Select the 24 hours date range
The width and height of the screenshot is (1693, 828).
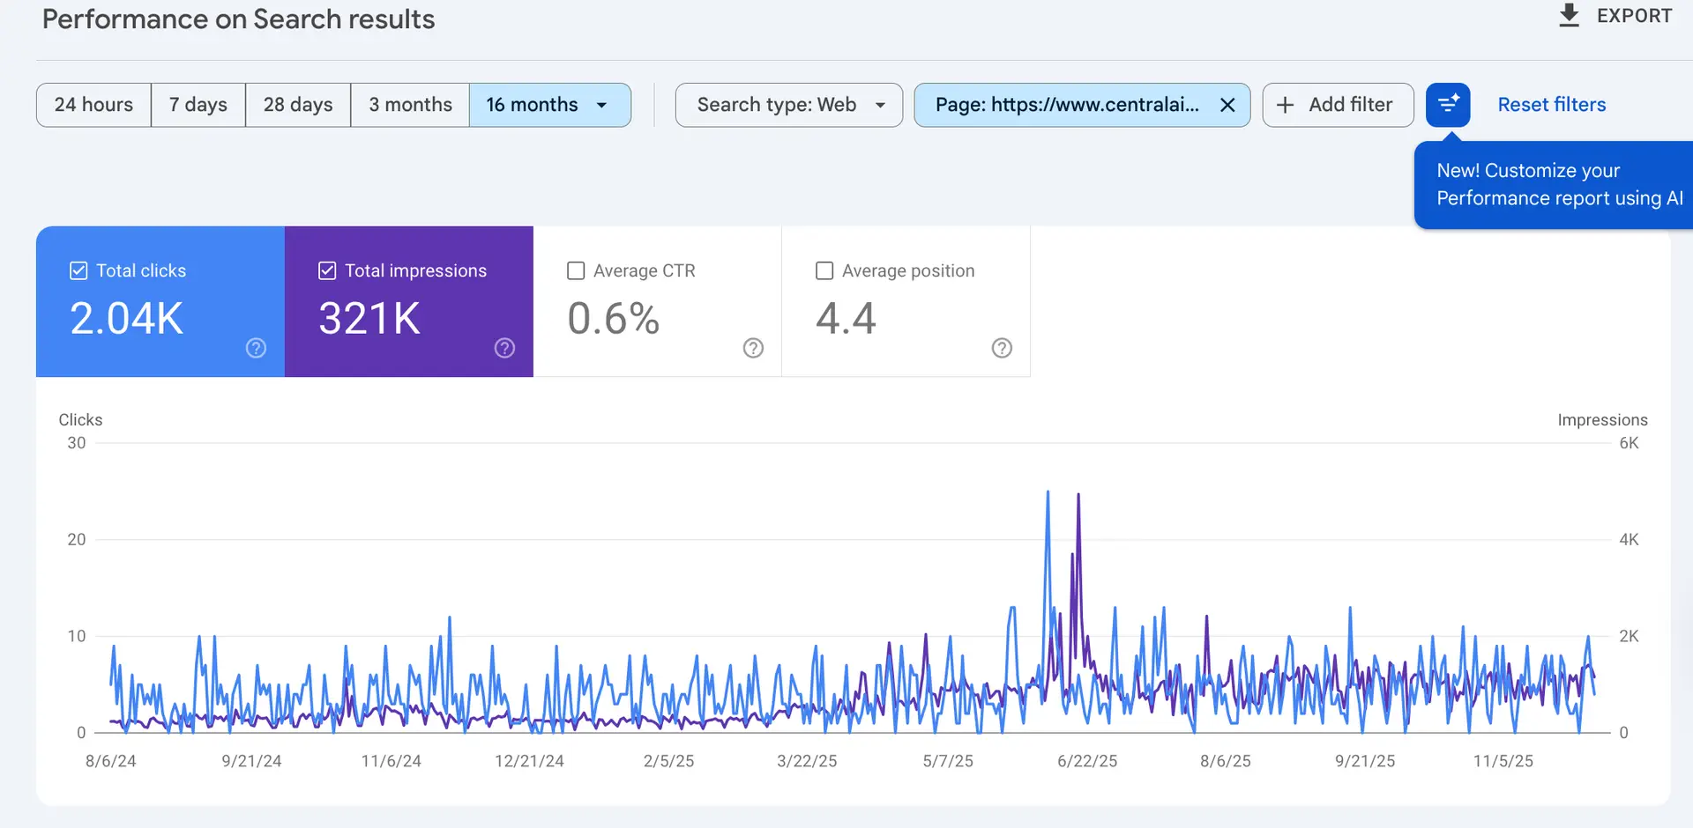(x=93, y=105)
